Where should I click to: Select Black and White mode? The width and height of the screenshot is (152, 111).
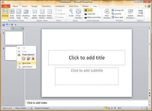point(93,17)
